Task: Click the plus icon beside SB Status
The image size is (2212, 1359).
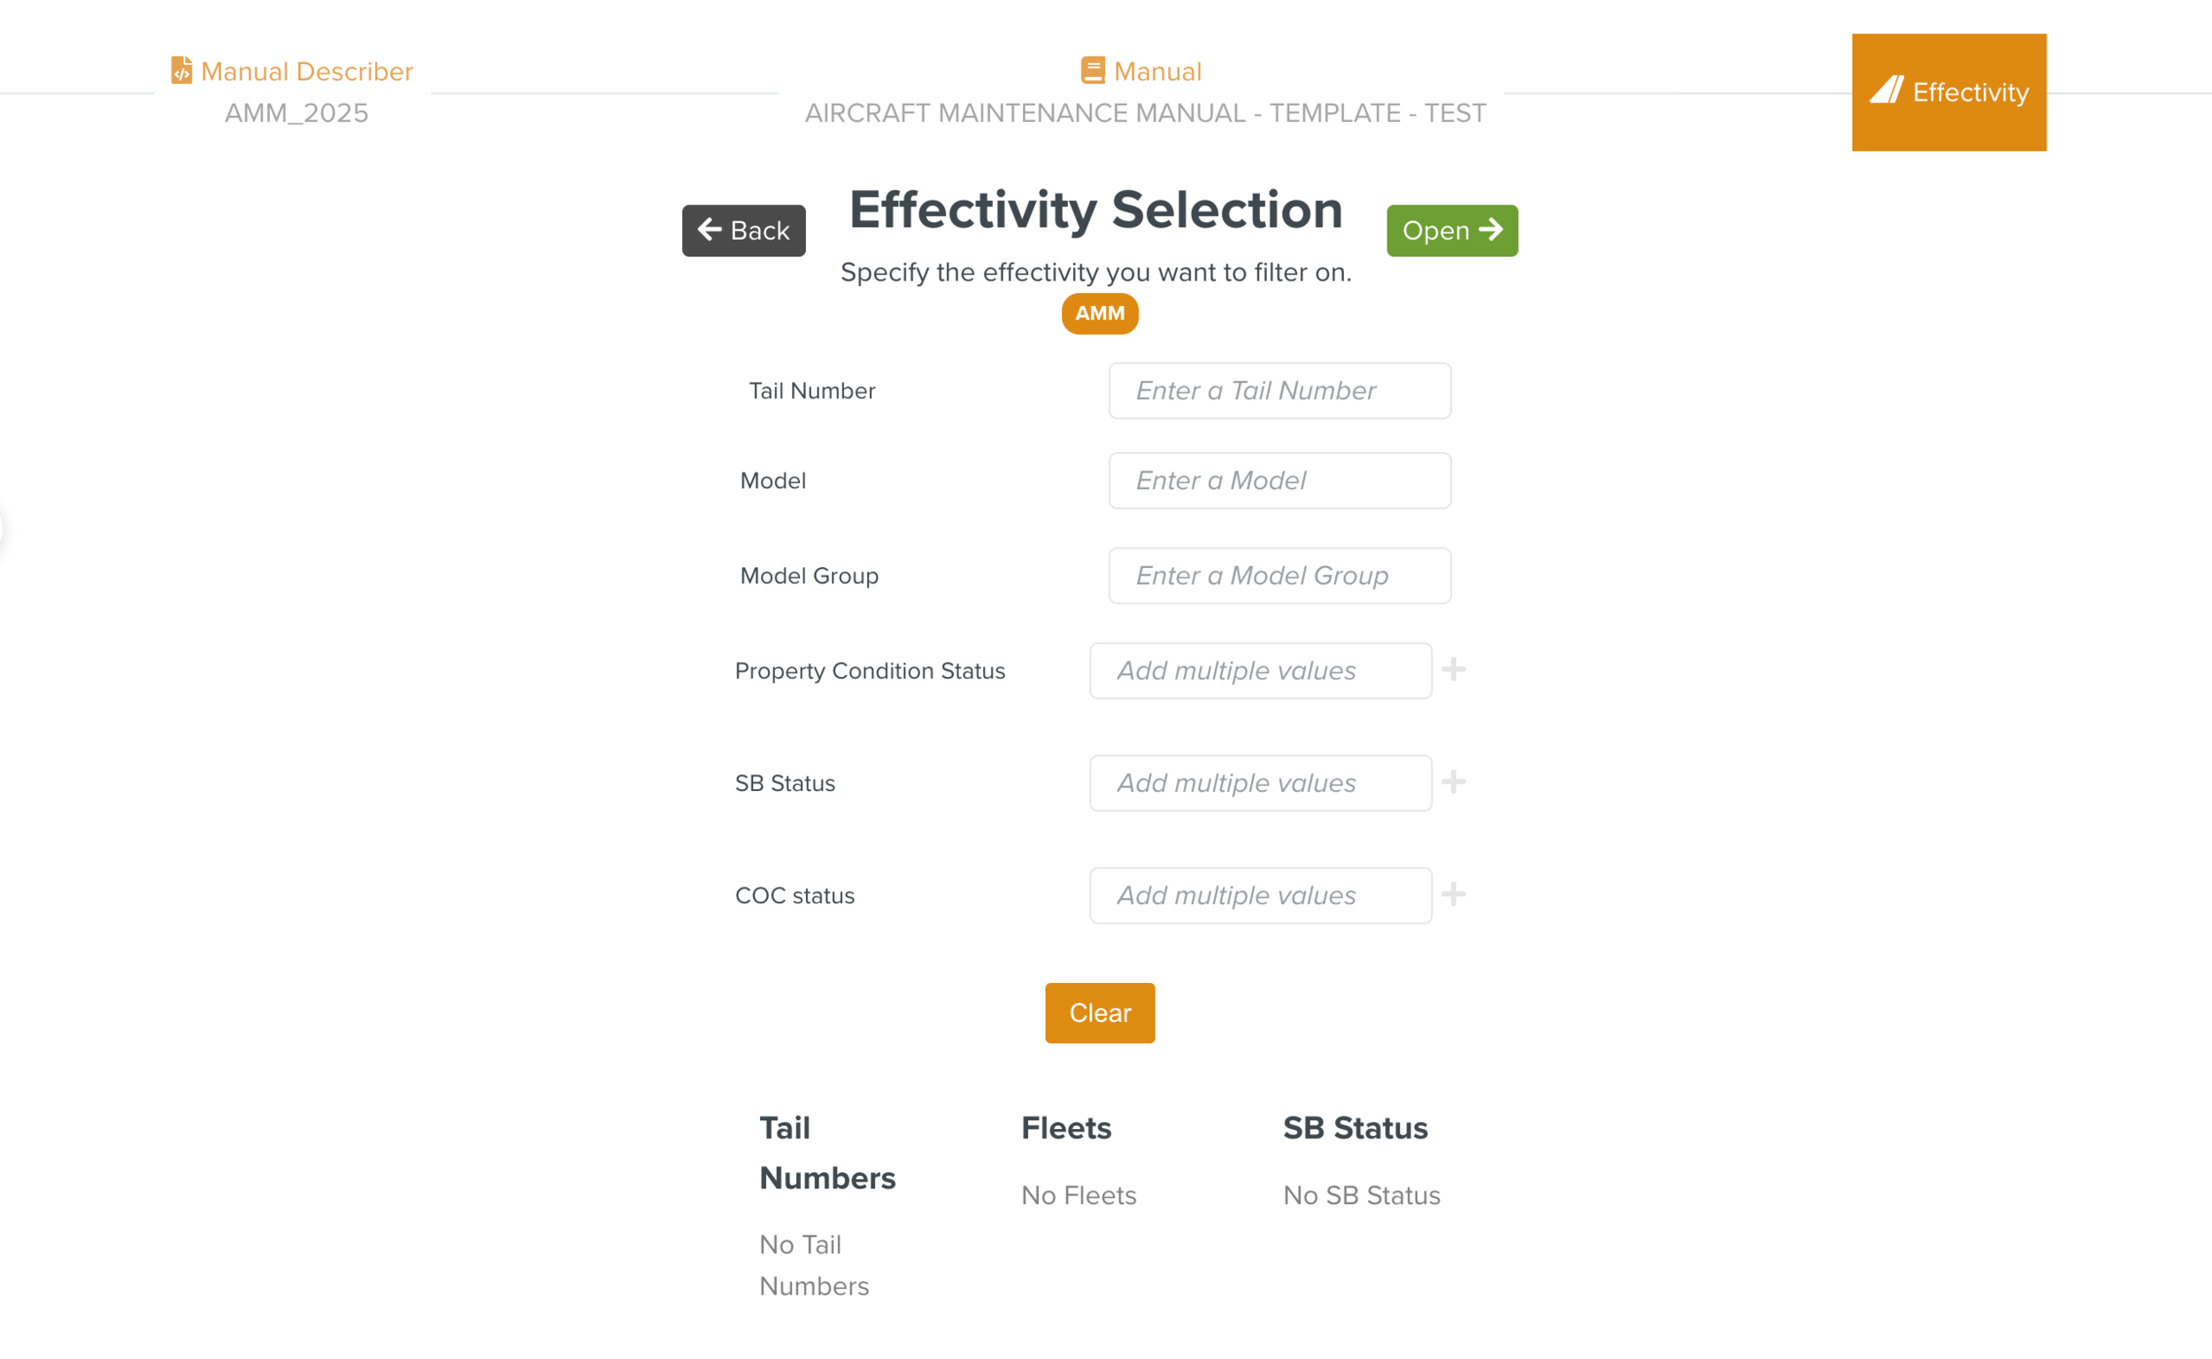Action: (1453, 782)
